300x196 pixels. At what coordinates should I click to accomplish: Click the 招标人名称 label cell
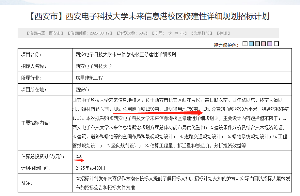coord(45,66)
